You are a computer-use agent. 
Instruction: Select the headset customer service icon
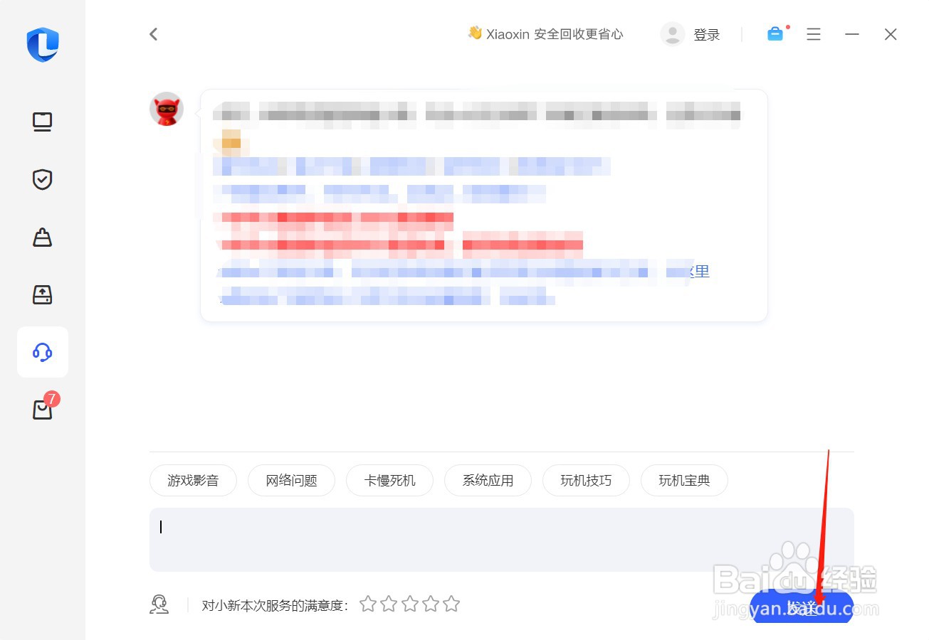coord(42,351)
